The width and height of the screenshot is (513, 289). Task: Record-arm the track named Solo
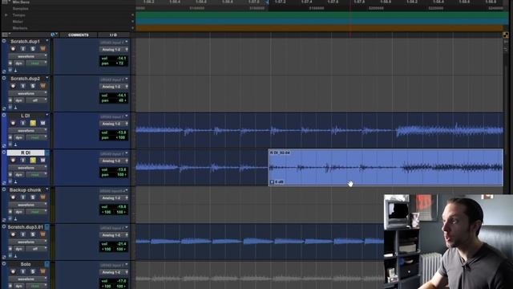pyautogui.click(x=13, y=271)
